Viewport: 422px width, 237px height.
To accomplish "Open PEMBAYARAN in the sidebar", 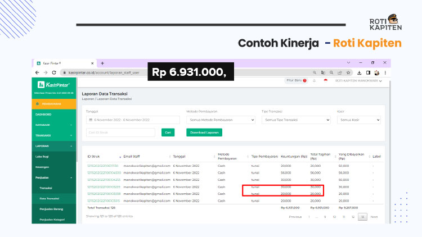I will point(54,104).
